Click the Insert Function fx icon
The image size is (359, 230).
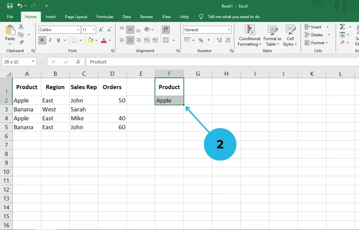(78, 62)
